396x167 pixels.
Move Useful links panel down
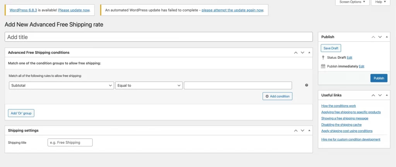(x=380, y=95)
